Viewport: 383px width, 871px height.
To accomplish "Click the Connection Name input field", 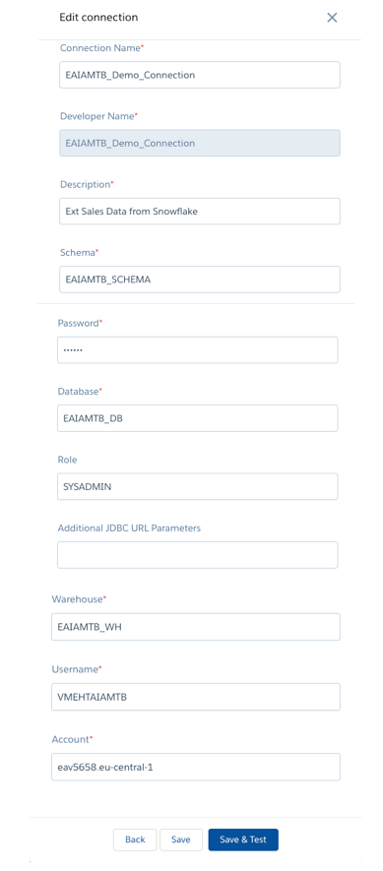I will tap(200, 75).
